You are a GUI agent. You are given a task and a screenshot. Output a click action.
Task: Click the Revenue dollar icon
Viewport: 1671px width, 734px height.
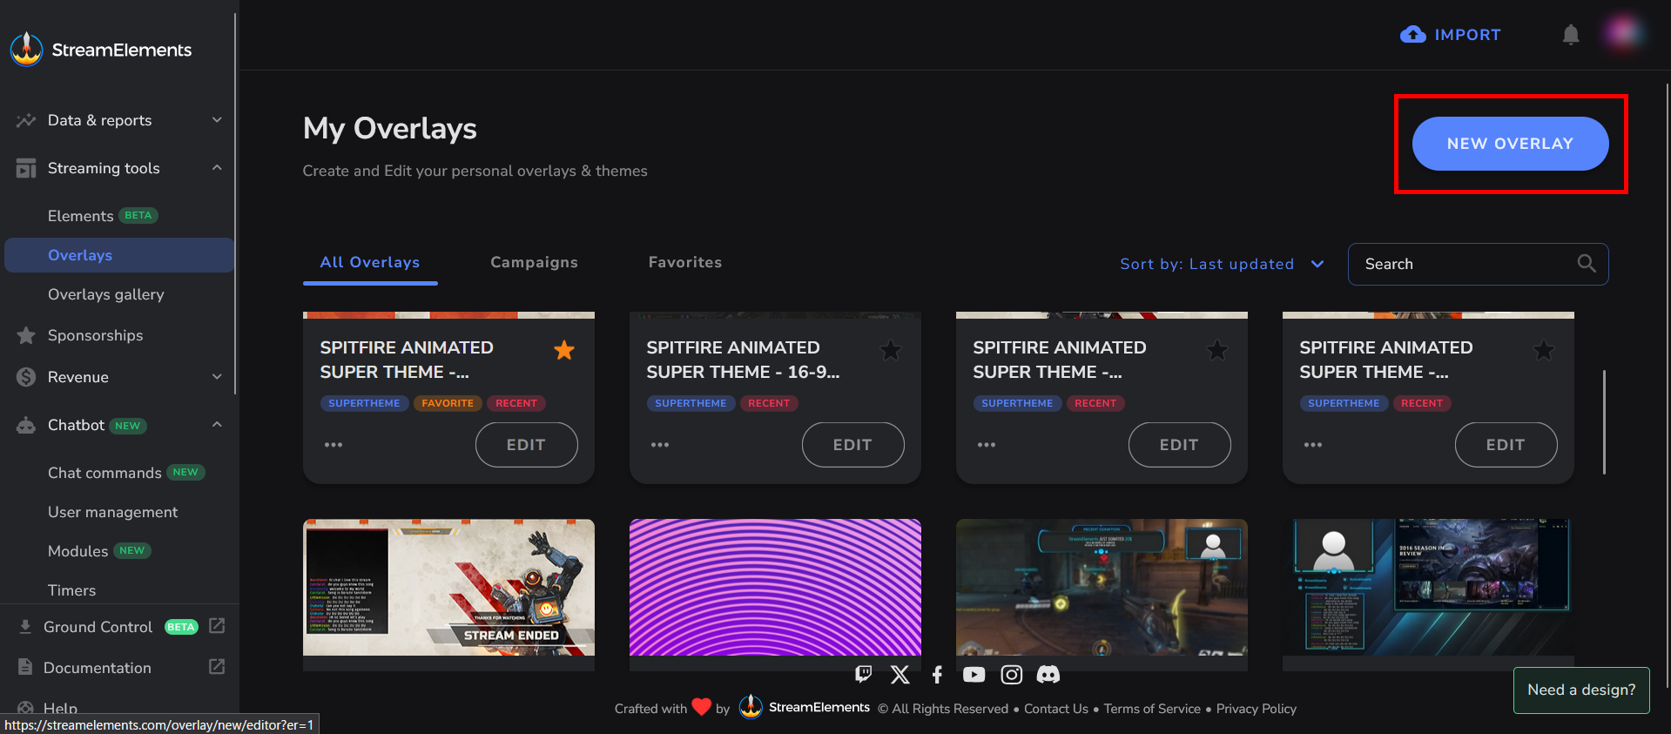click(26, 377)
